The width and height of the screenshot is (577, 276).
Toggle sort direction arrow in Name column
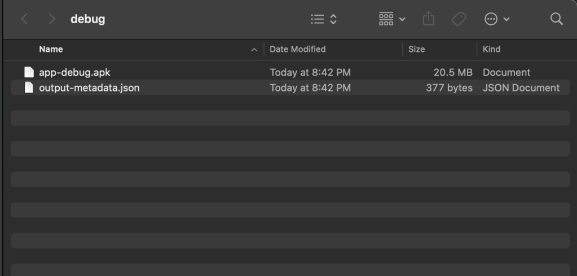pos(254,50)
